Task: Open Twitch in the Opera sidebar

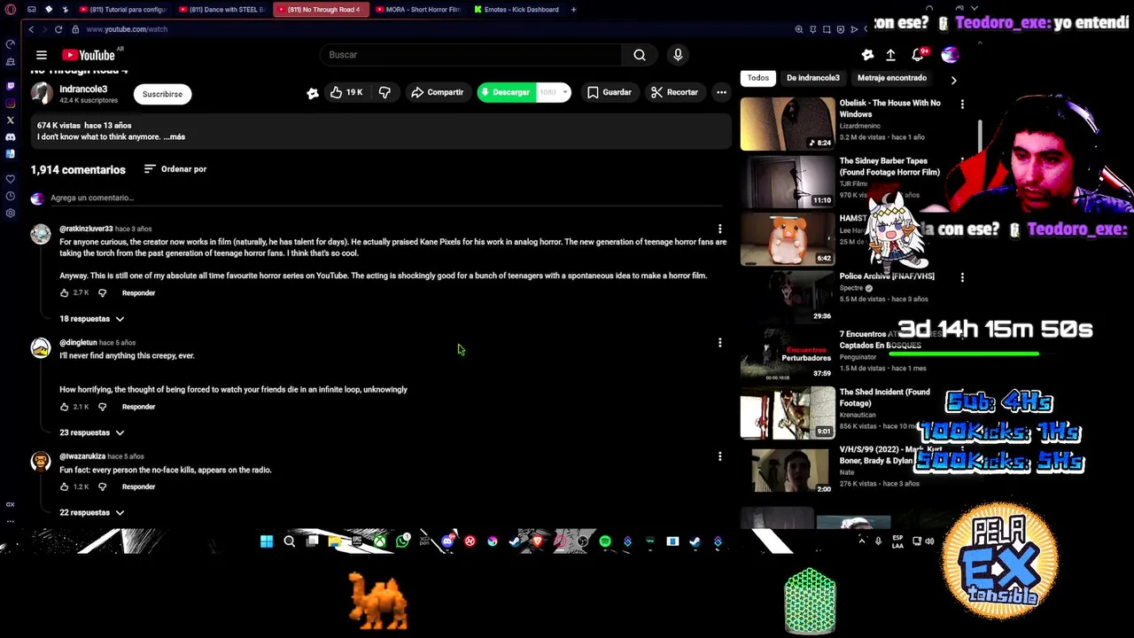Action: [11, 86]
